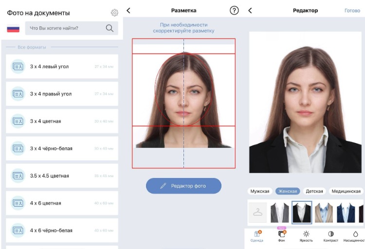Select the Яркость brightness tool

coord(306,236)
